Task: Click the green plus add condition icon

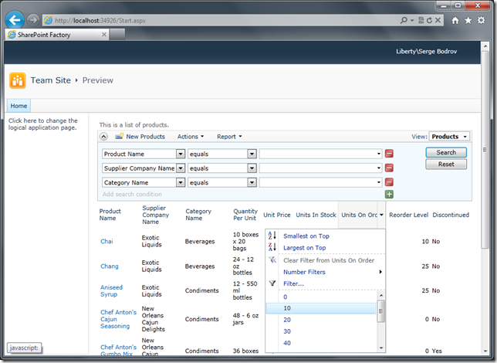Action: click(x=389, y=194)
